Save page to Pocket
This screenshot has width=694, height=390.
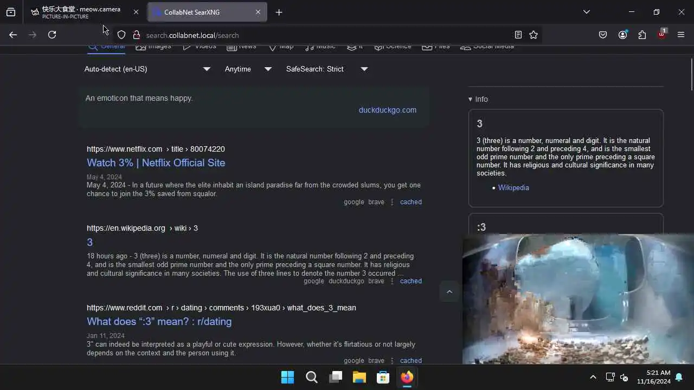[603, 35]
